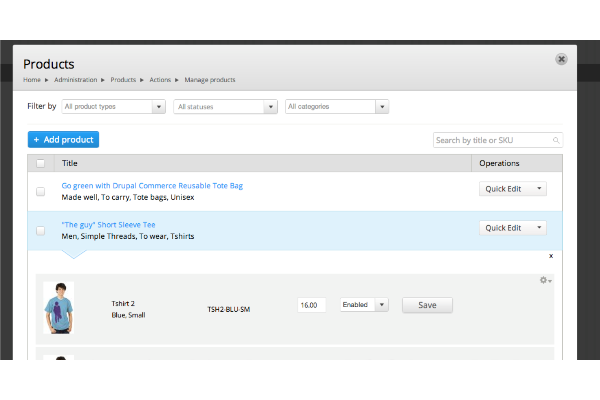Open the All product types filter dropdown
This screenshot has height=400, width=600.
tap(114, 107)
